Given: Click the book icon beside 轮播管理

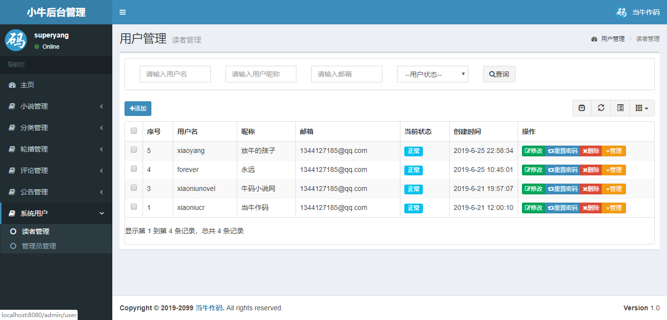Looking at the screenshot, I should pyautogui.click(x=12, y=149).
